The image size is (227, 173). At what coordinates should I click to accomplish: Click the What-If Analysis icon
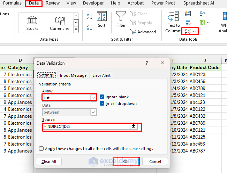coord(225,16)
